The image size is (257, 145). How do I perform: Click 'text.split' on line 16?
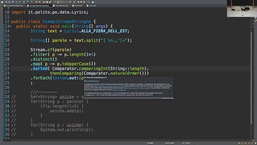tap(86, 40)
